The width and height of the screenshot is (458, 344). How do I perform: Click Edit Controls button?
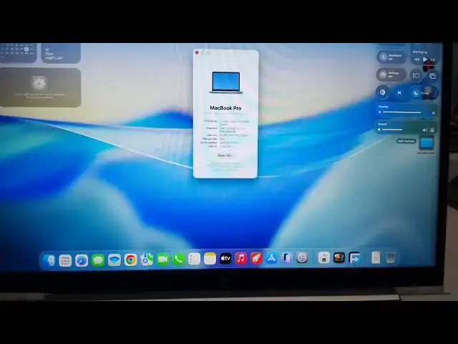click(x=406, y=141)
